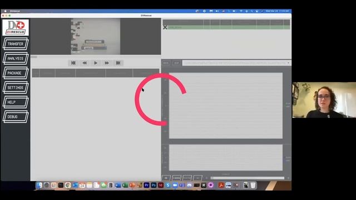Open the Help section

16,102
